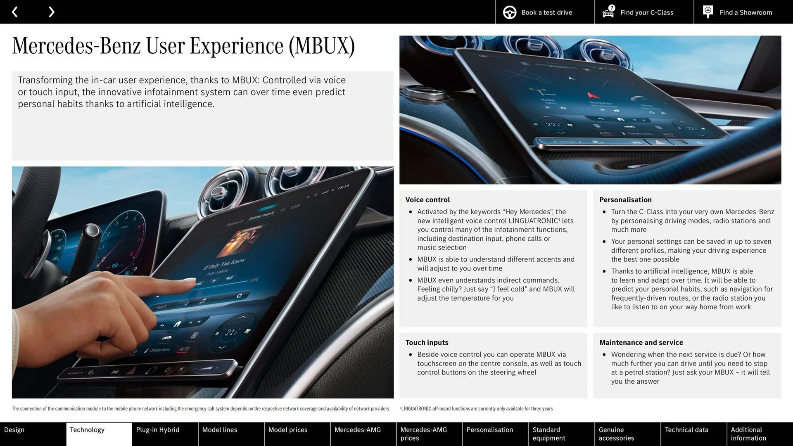Image resolution: width=793 pixels, height=446 pixels.
Task: Click the showroom Mercedes star icon
Action: [x=708, y=12]
